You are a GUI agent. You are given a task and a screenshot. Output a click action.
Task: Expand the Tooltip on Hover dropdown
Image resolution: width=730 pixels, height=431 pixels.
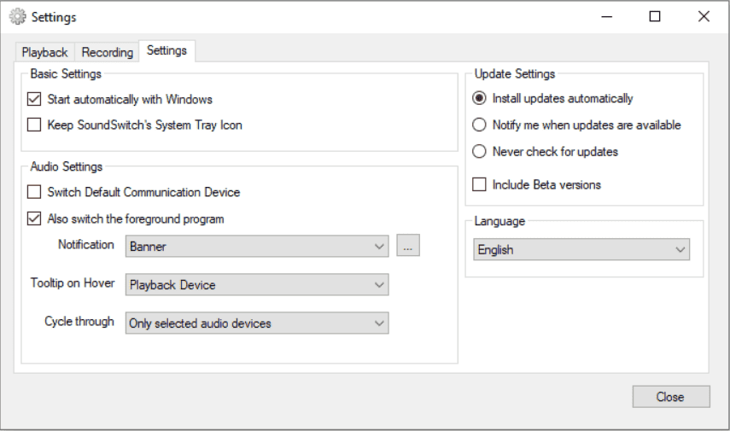click(257, 285)
